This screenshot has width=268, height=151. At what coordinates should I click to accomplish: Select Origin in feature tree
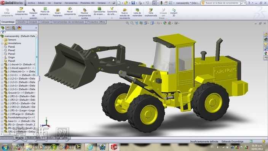(11, 57)
